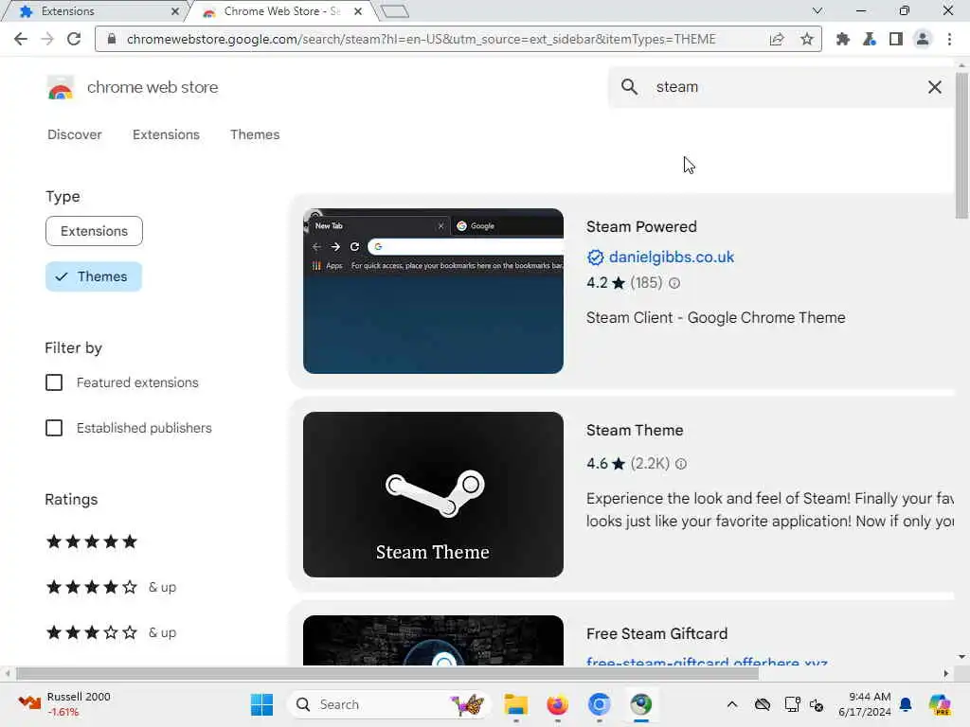Launch Firefox from taskbar
Image resolution: width=970 pixels, height=727 pixels.
[x=557, y=704]
